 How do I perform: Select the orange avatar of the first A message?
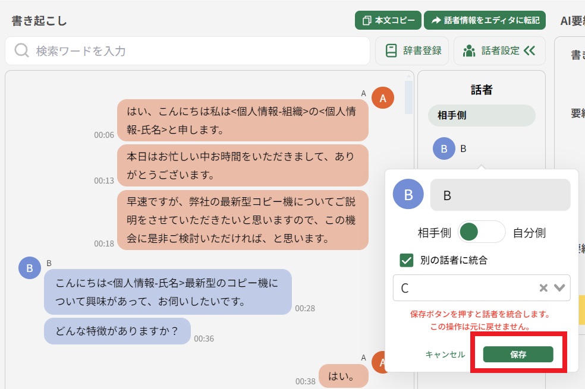(383, 98)
